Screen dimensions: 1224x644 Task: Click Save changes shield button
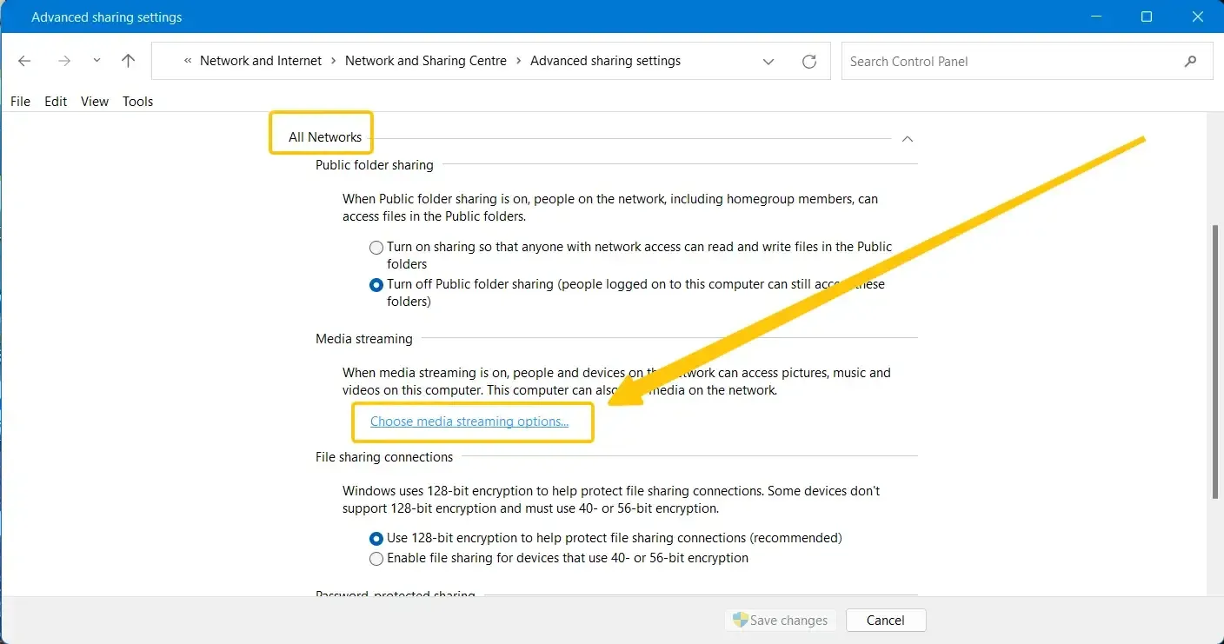coord(780,621)
